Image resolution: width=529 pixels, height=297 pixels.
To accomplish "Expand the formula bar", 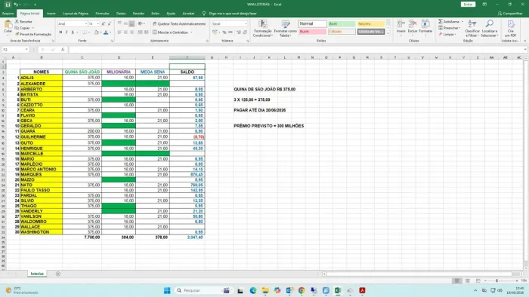I will 525,50.
